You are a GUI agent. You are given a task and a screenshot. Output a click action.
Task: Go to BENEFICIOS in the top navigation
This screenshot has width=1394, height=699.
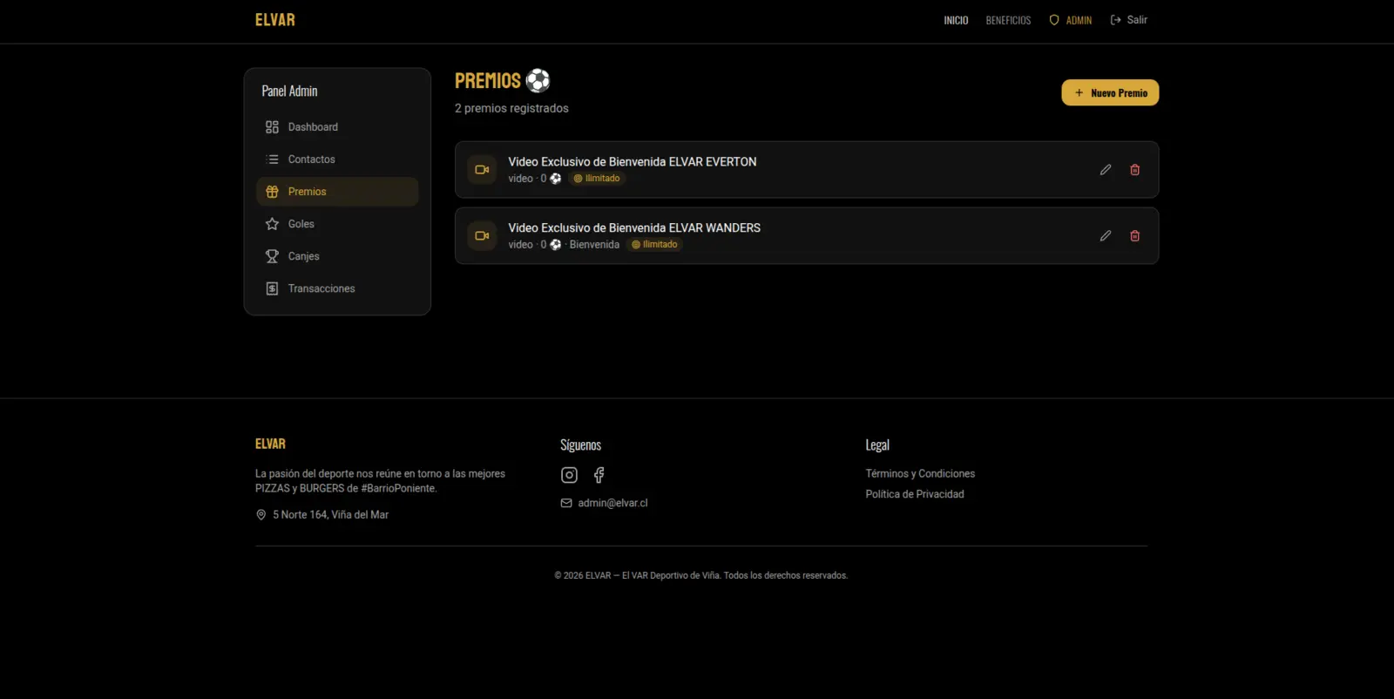point(1008,20)
